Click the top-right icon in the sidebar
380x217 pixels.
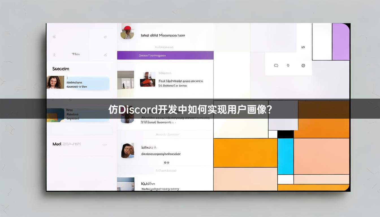105,37
